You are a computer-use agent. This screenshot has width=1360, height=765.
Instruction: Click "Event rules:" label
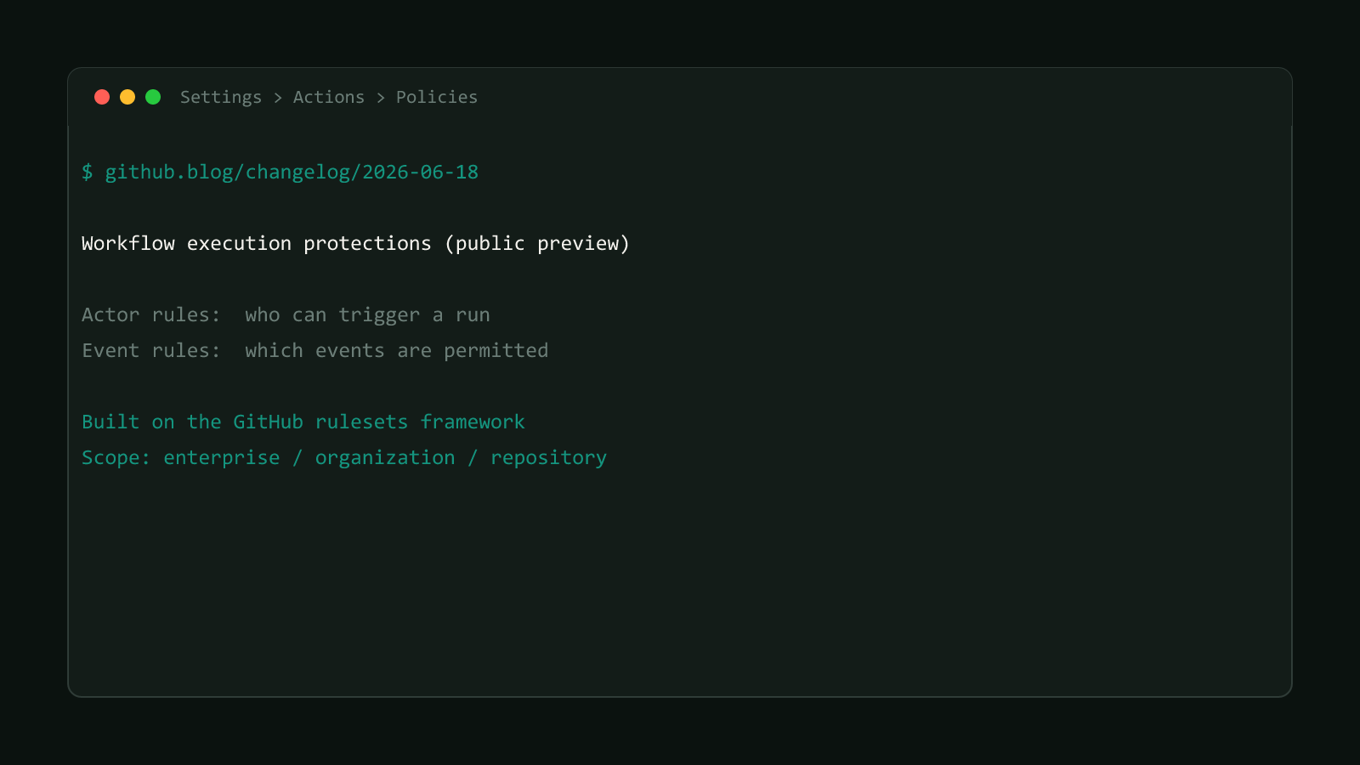pyautogui.click(x=151, y=351)
